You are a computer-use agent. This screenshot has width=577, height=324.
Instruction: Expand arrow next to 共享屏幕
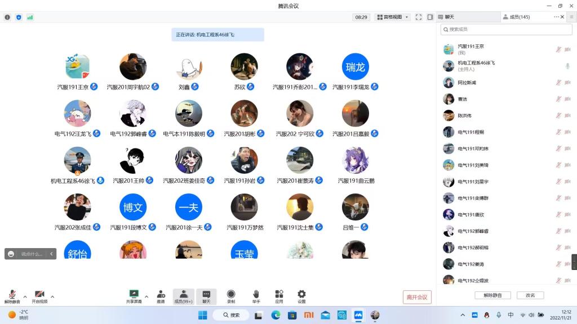(147, 296)
